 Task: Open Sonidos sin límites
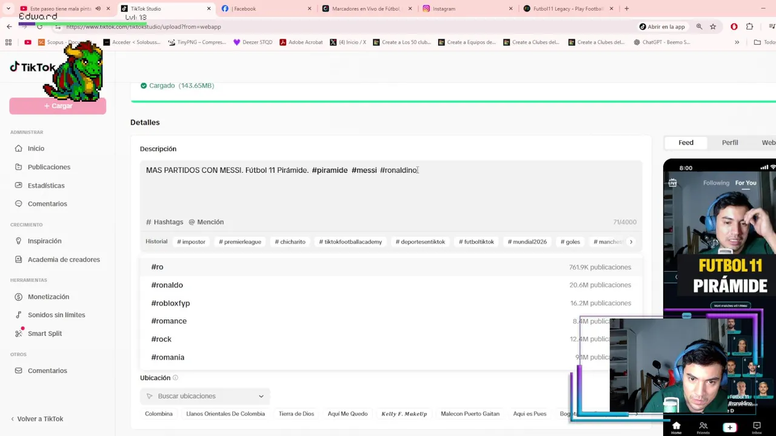coord(56,315)
